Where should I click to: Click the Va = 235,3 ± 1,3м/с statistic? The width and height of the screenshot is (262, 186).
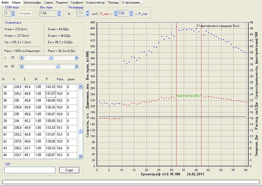pyautogui.click(x=18, y=42)
